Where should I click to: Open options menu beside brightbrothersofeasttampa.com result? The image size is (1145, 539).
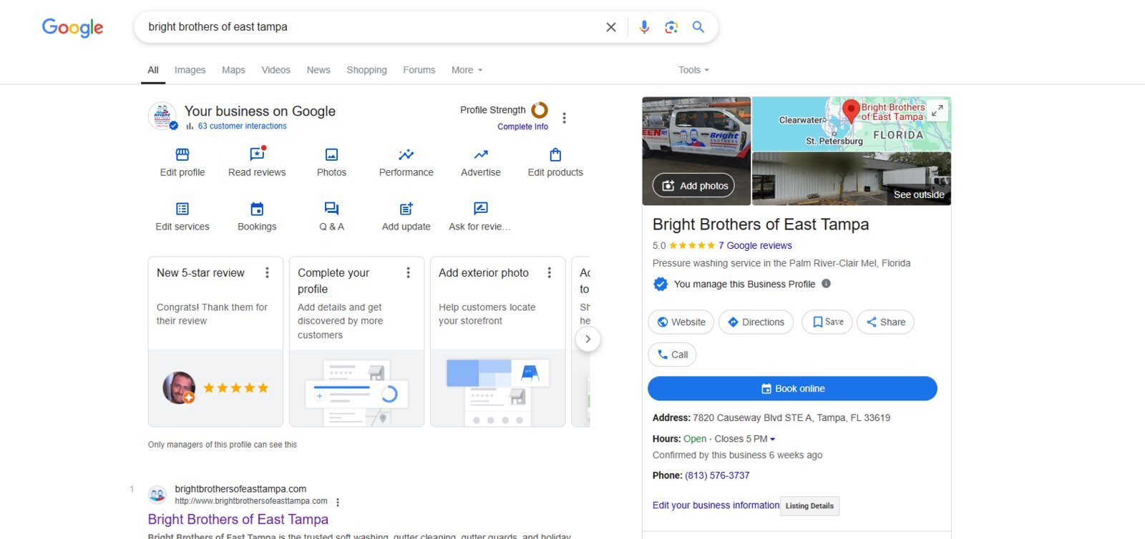tap(338, 502)
